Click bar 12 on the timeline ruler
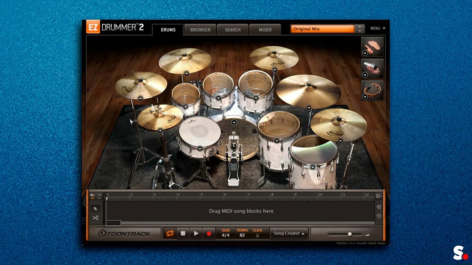Viewport: 472px width, 265px height. point(367,195)
